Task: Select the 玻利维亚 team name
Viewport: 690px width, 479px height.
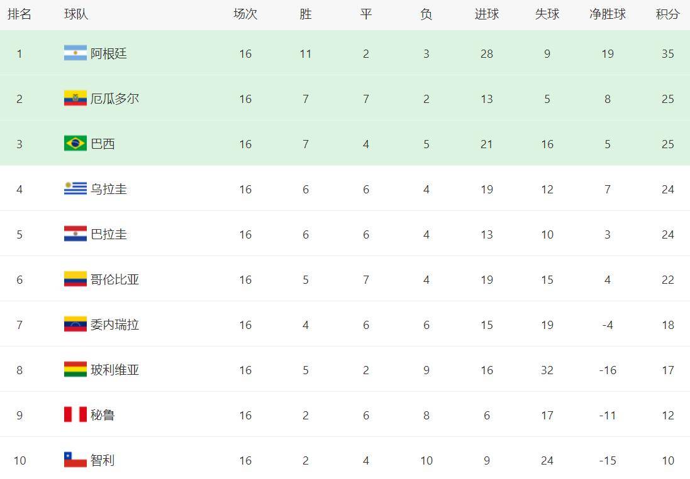Action: tap(115, 370)
